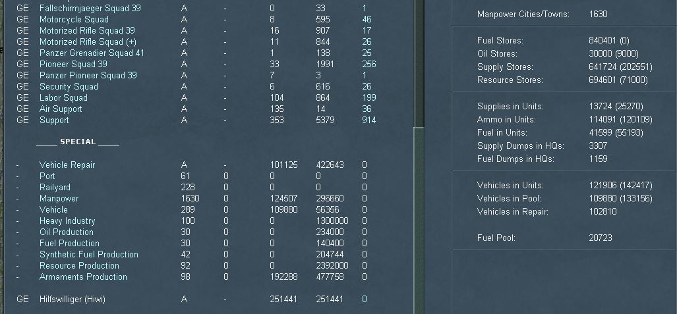
Task: Click Oil Stores value 30000 (9000)
Action: [614, 54]
